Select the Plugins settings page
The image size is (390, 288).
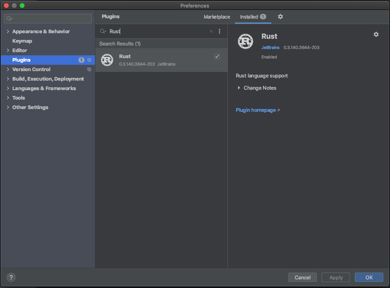tap(48, 60)
